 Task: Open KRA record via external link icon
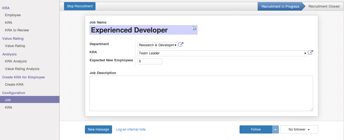click(311, 53)
